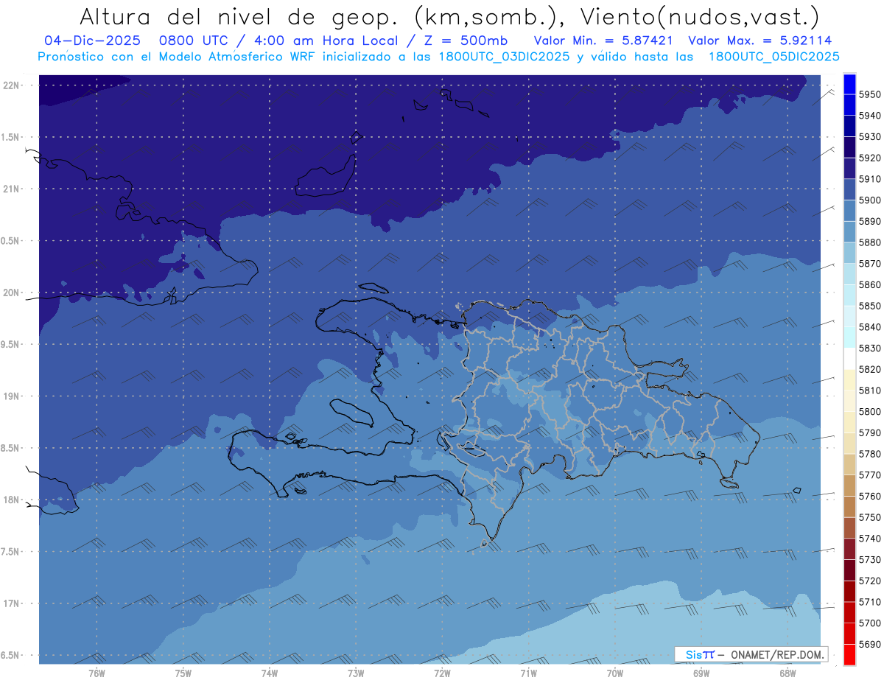The image size is (884, 683).
Task: Click the '70W' longitude label
Action: (x=614, y=673)
